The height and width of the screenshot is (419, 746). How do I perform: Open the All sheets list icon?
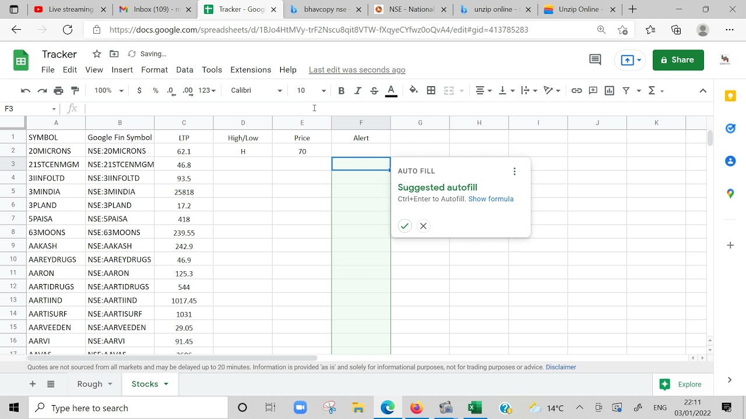coord(51,384)
